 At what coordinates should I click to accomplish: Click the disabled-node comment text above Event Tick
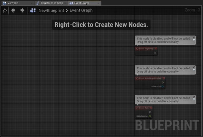[163, 100]
